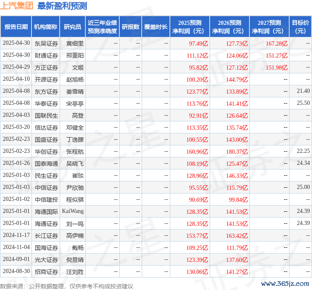Click researcher name 姜雪晴
The image size is (312, 290).
[x=75, y=92]
